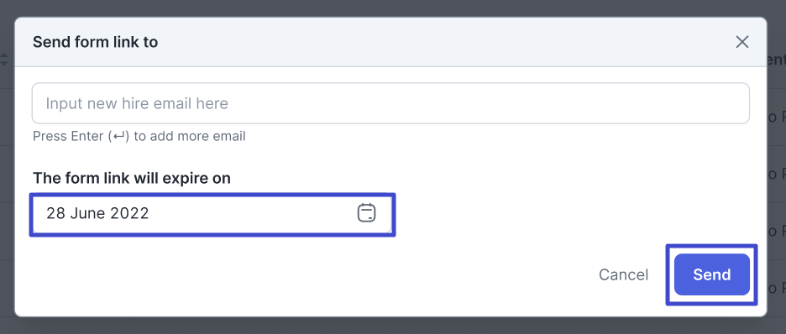Focus the new hire email input
This screenshot has width=786, height=334.
[390, 103]
